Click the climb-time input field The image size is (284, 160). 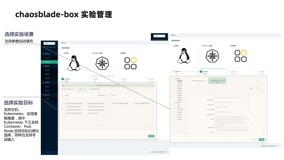[x=232, y=105]
